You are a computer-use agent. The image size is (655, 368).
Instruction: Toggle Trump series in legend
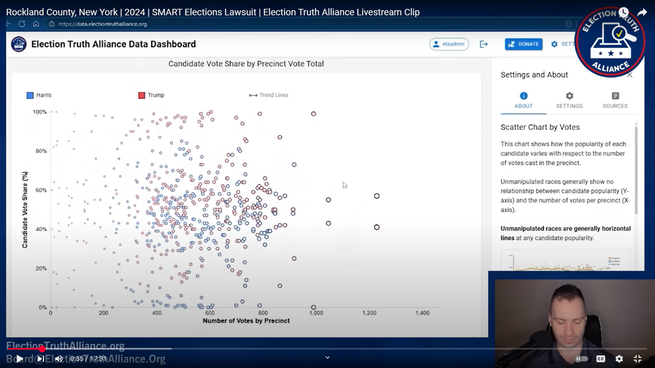click(x=151, y=95)
